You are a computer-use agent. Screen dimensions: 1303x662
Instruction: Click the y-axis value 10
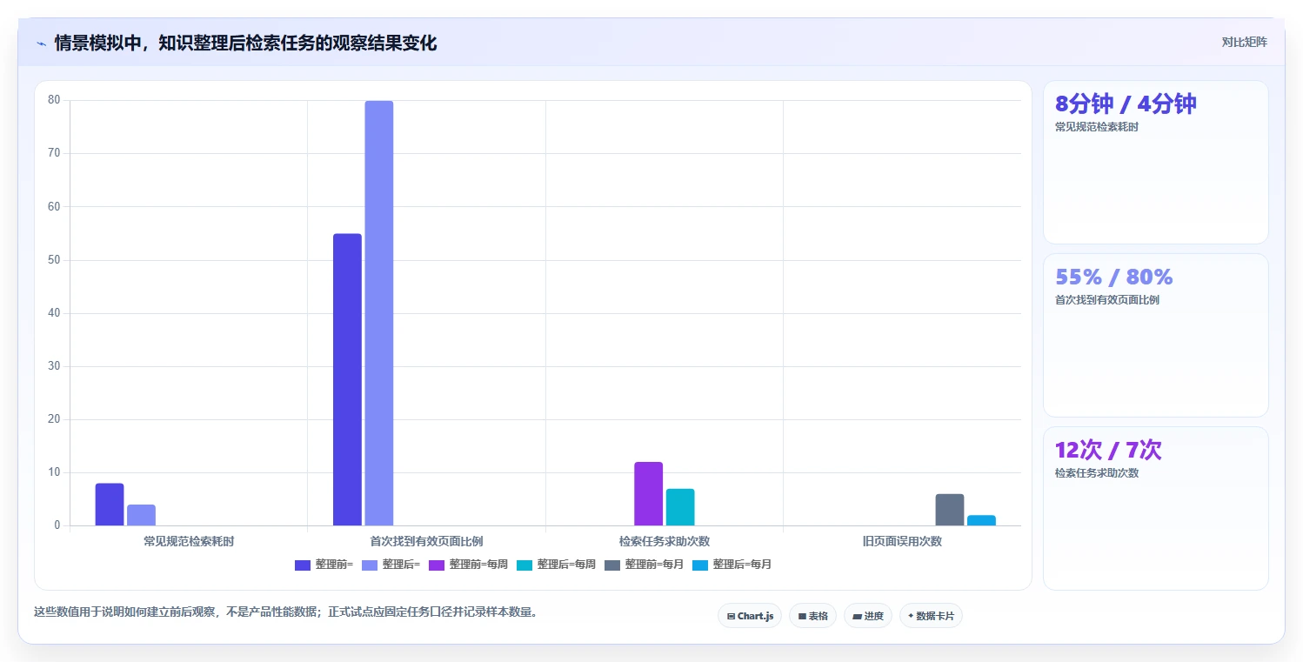[x=54, y=472]
